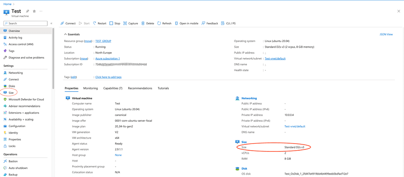Click the sidebar Search field

pyautogui.click(x=26, y=23)
